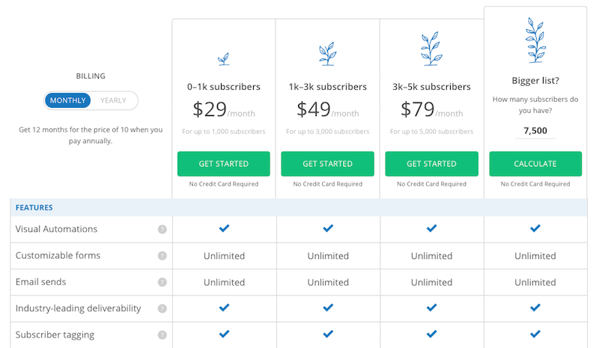
Task: Click Get Started for $29 plan
Action: [x=224, y=164]
